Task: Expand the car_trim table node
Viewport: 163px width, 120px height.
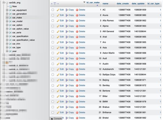Action: point(7,44)
